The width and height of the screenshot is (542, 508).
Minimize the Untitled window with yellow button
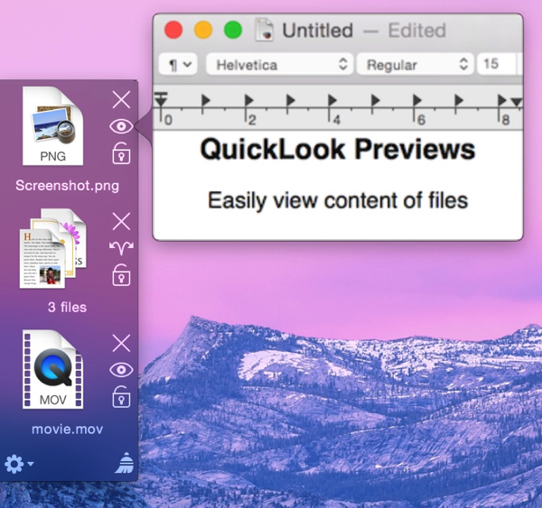203,30
